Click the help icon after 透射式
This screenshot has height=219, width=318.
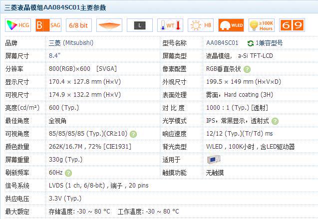click(x=275, y=121)
